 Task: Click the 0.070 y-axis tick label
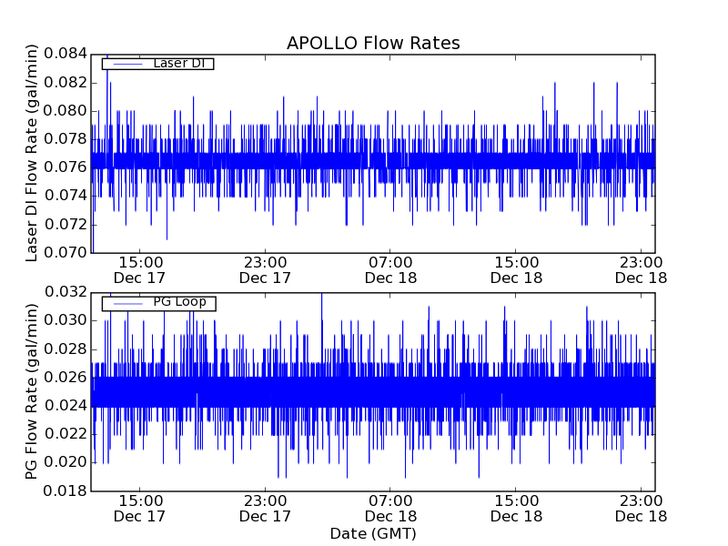pos(66,253)
